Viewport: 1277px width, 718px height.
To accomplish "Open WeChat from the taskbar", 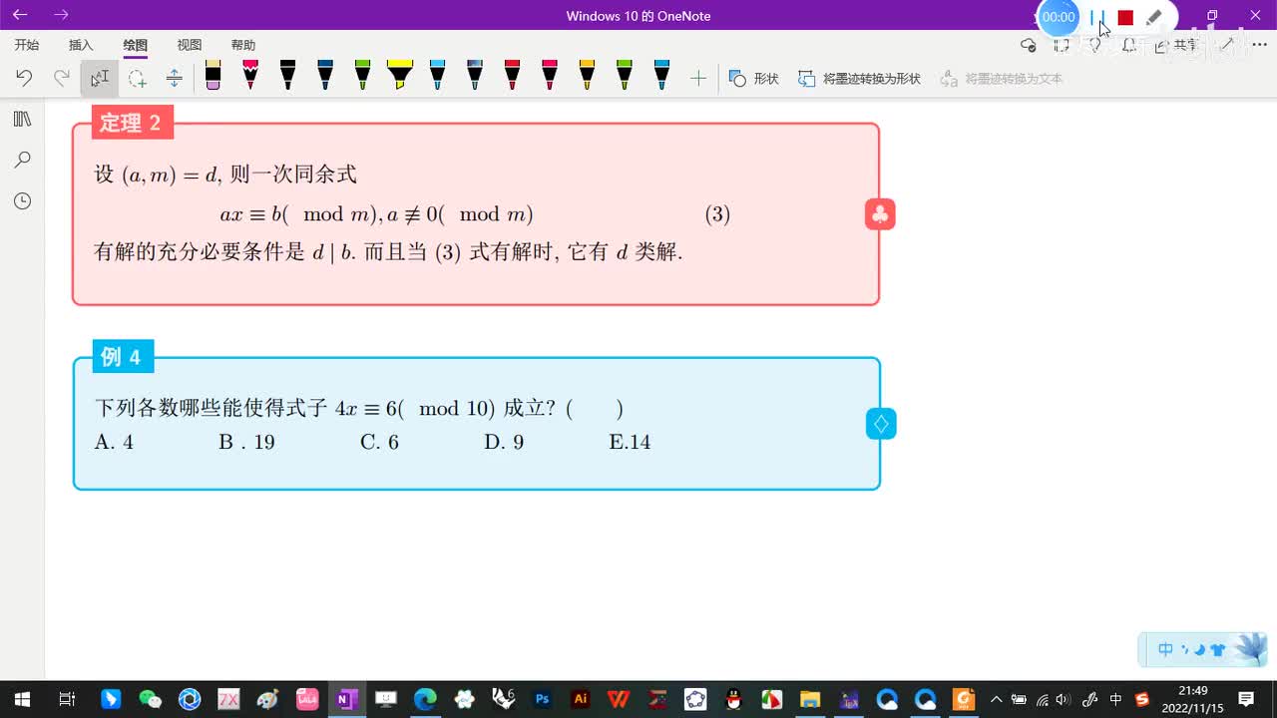I will pyautogui.click(x=150, y=699).
